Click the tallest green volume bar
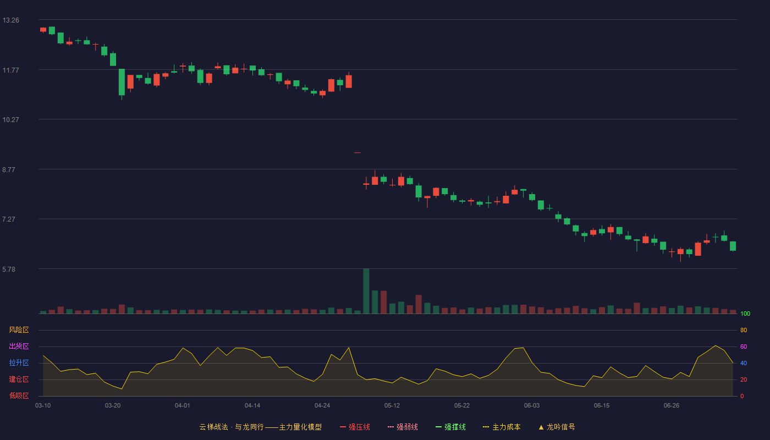This screenshot has height=440, width=770. click(366, 291)
